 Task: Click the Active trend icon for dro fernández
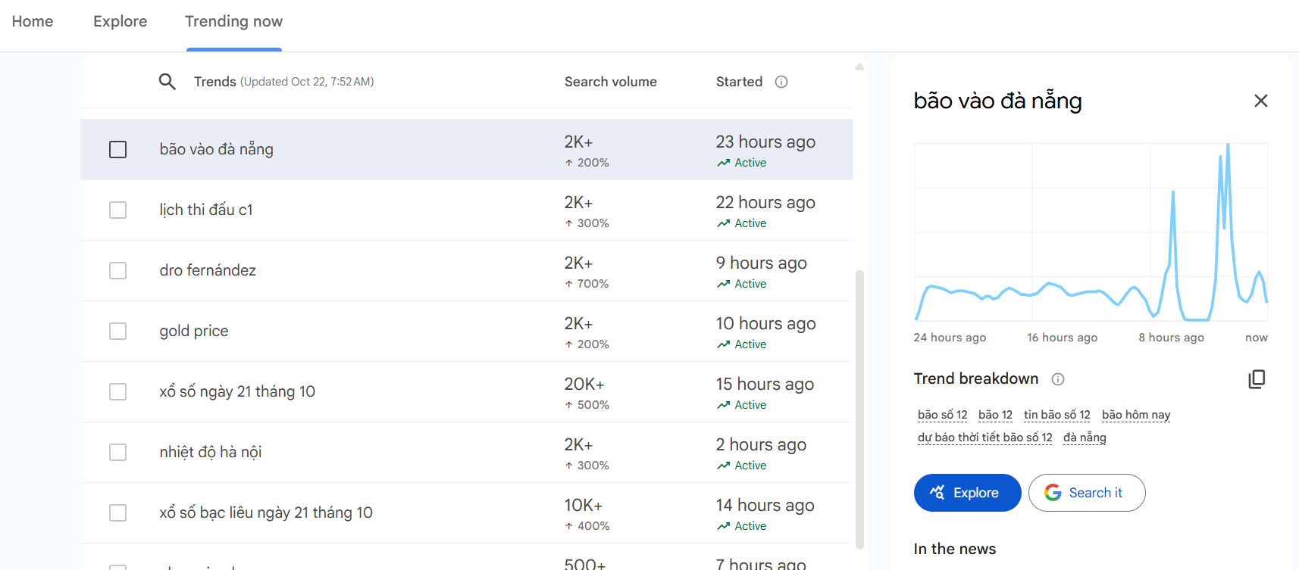(x=724, y=284)
